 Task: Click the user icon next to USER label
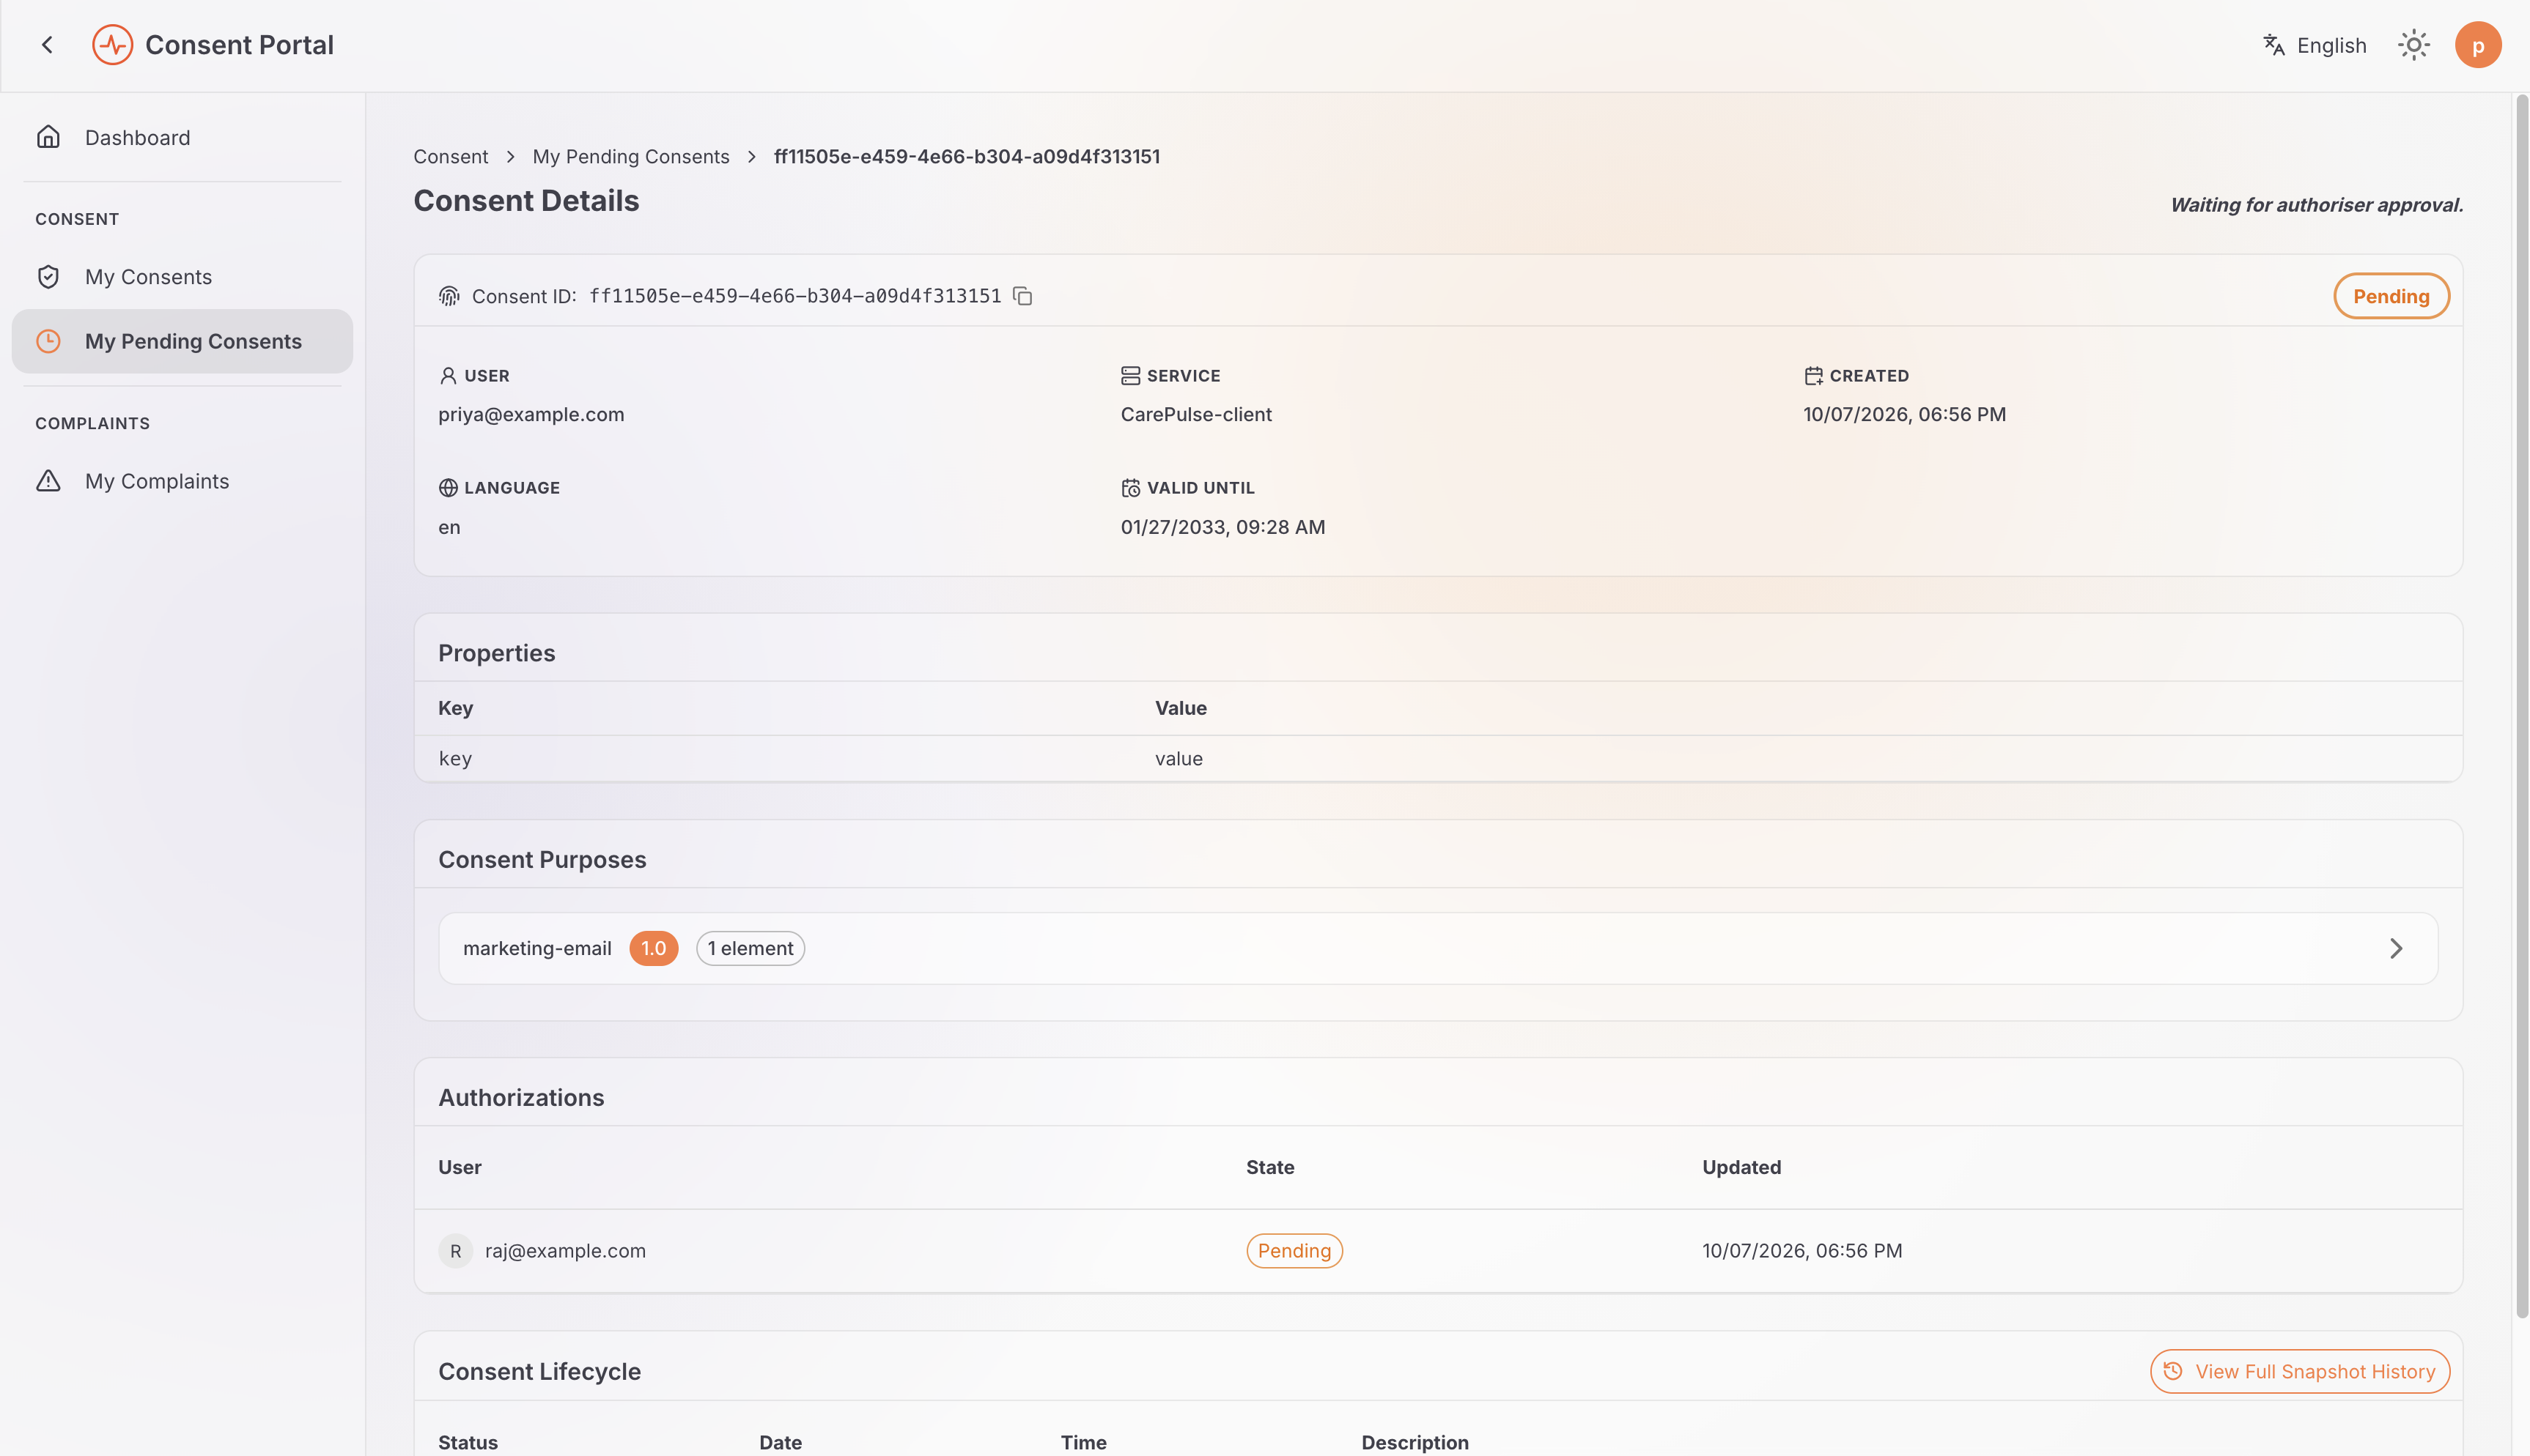pos(449,376)
